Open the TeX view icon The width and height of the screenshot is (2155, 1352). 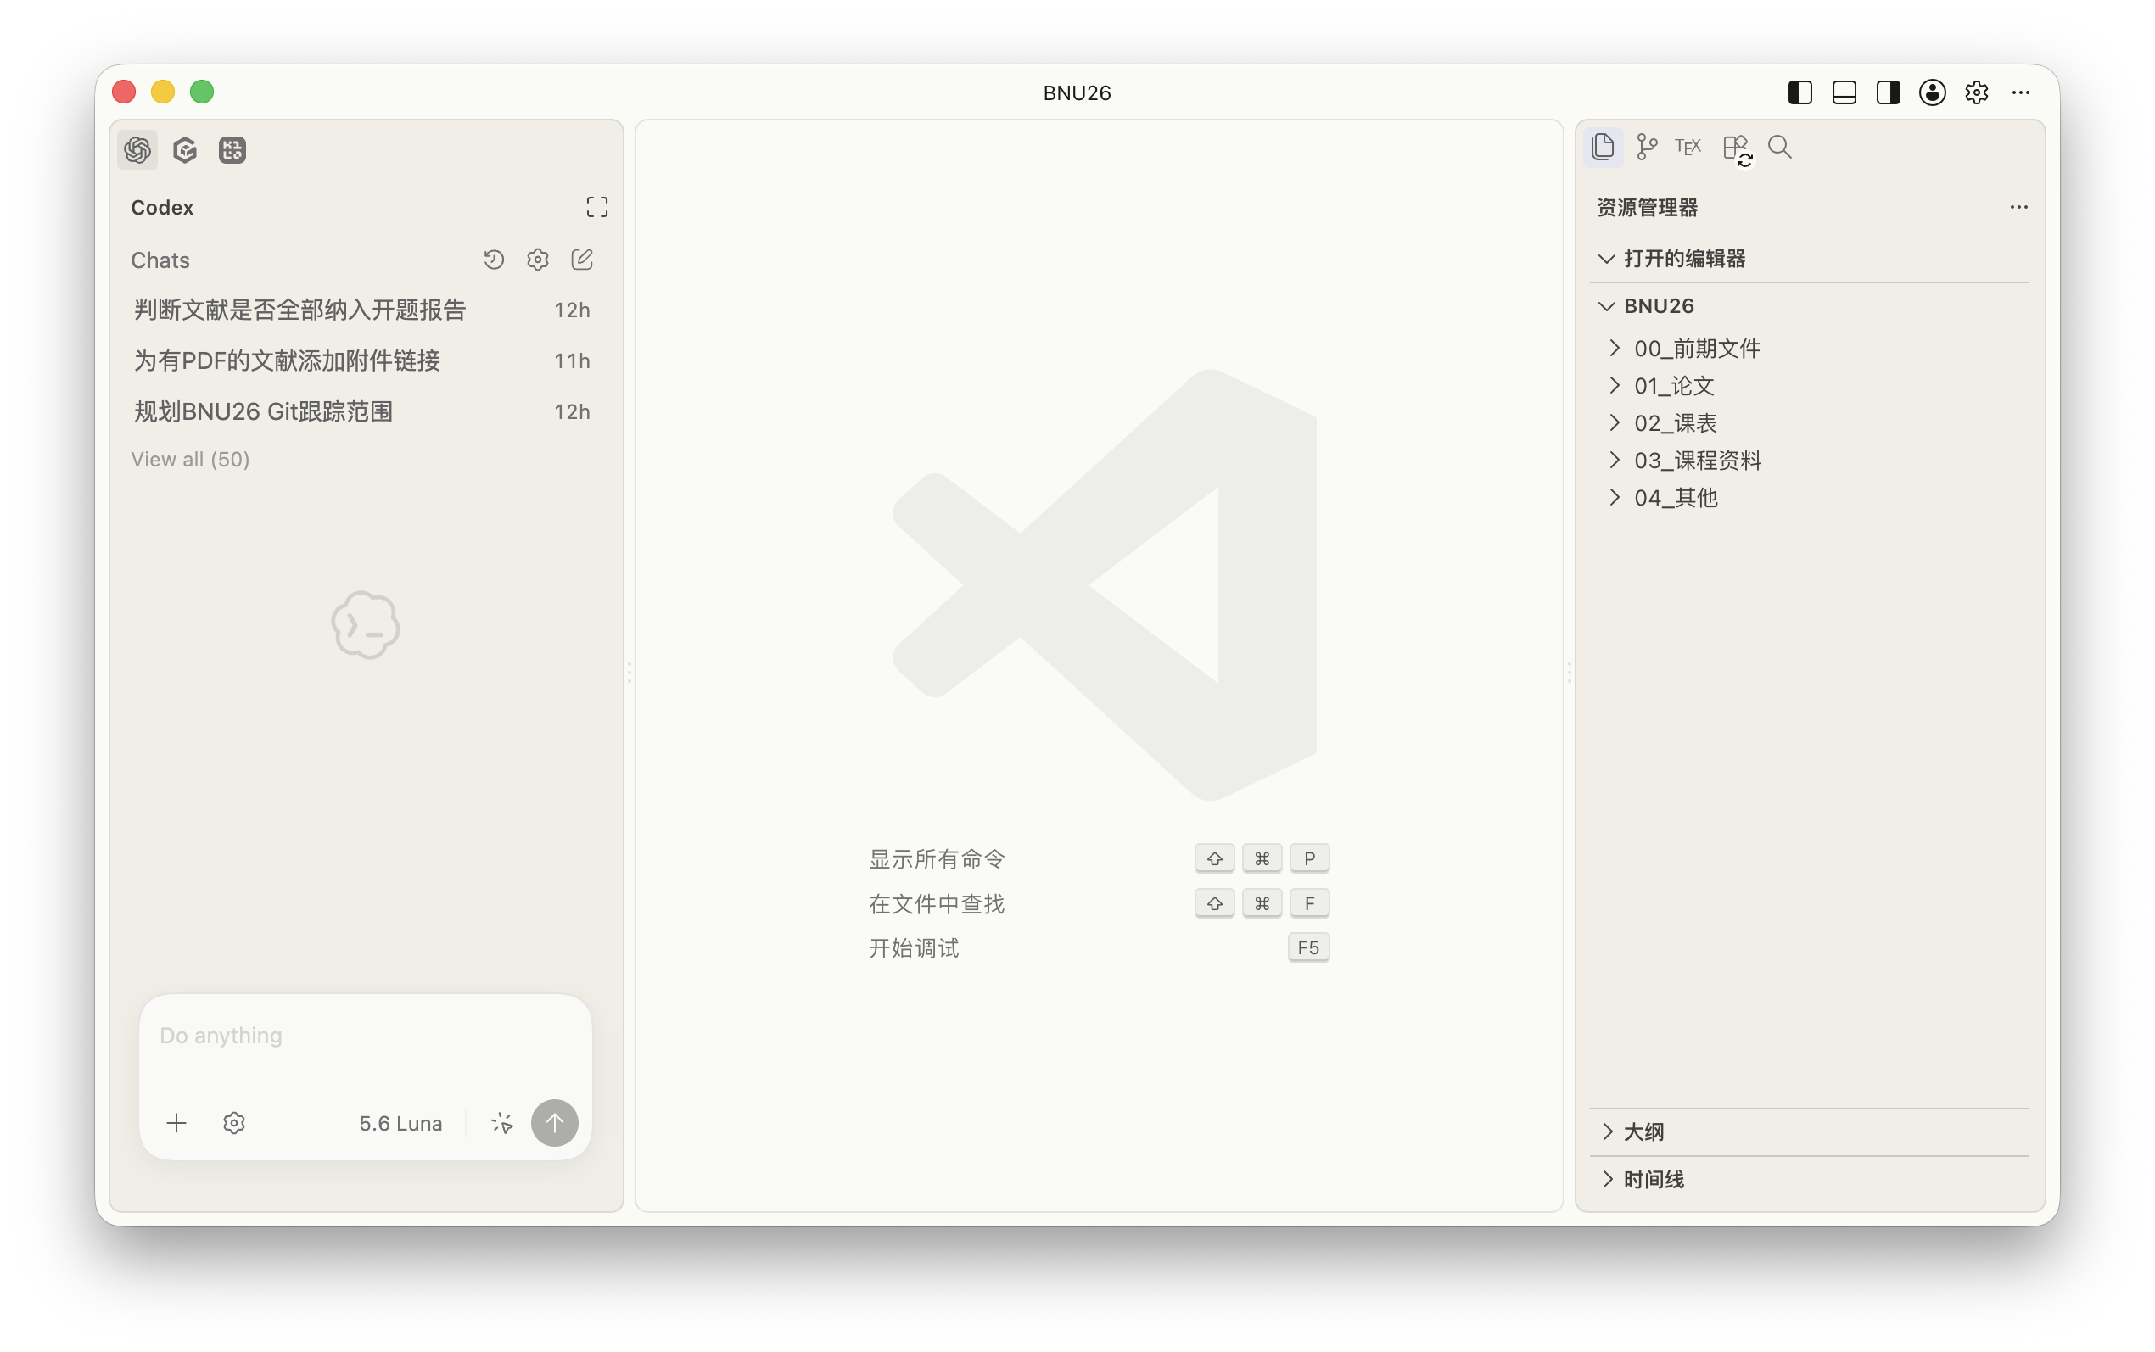[x=1688, y=147]
